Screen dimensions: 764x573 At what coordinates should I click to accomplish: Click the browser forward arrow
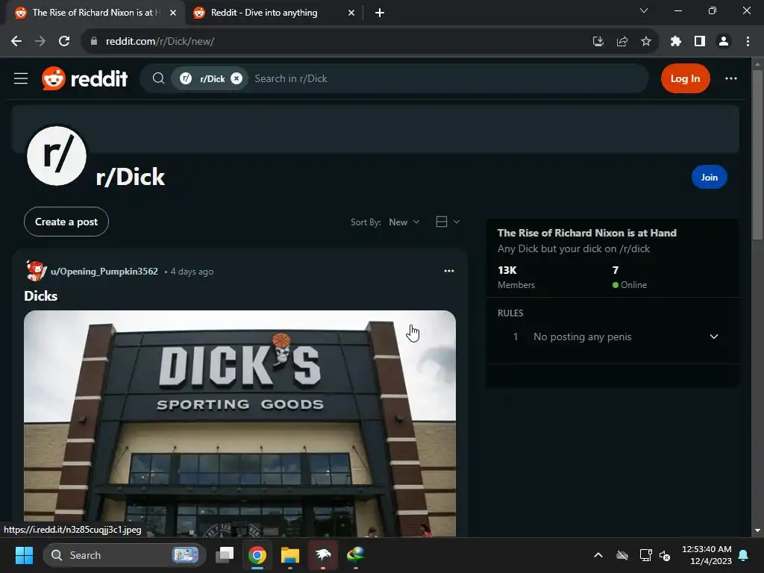tap(40, 42)
